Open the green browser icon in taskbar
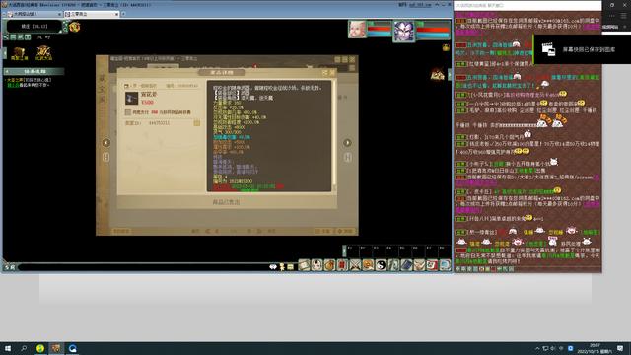 pos(40,348)
